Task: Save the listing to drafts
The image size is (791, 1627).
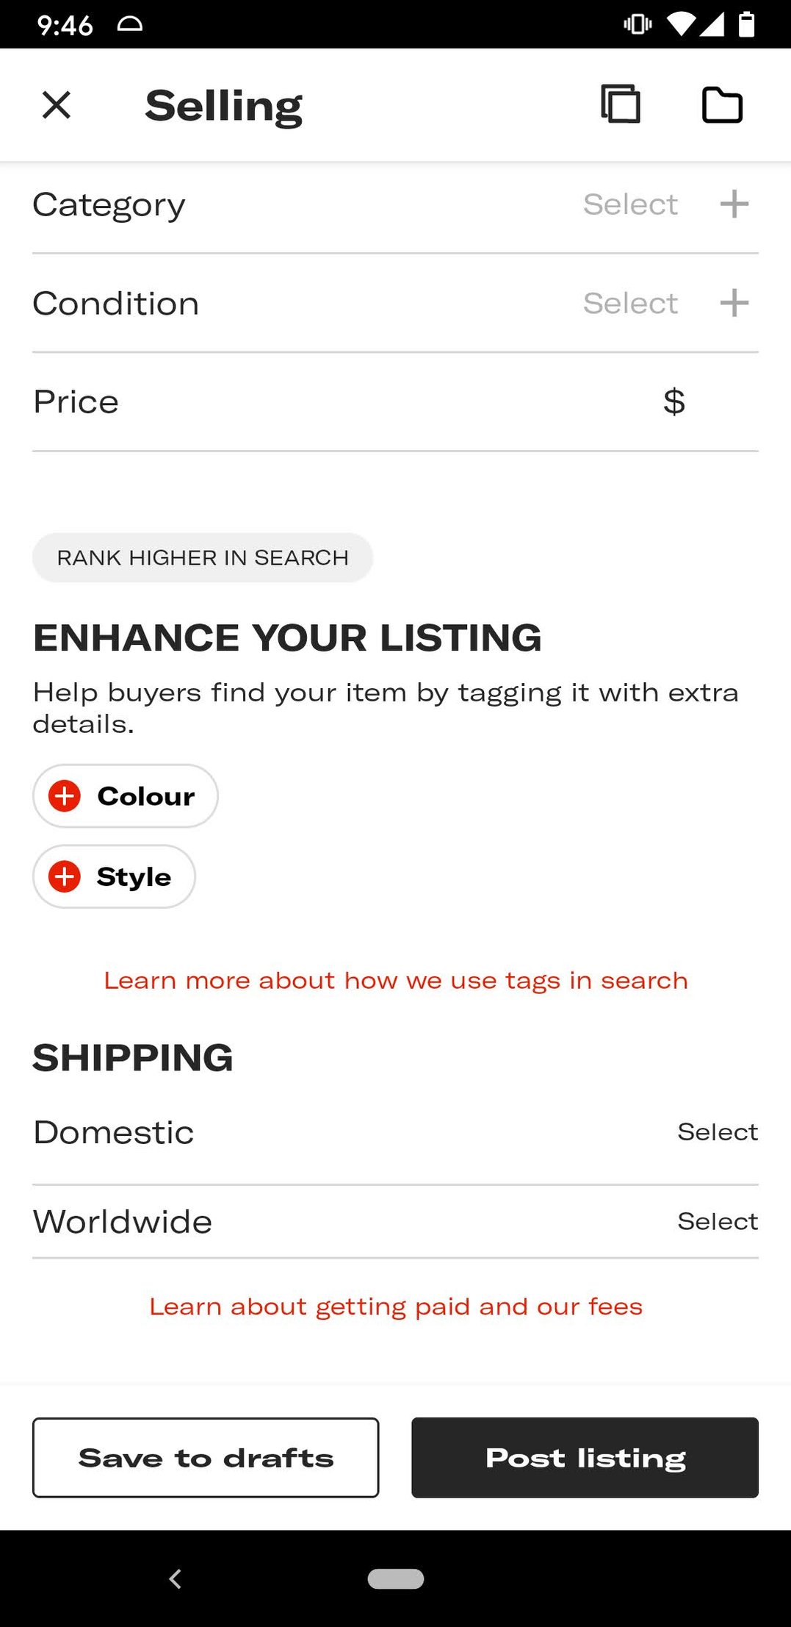Action: tap(206, 1457)
